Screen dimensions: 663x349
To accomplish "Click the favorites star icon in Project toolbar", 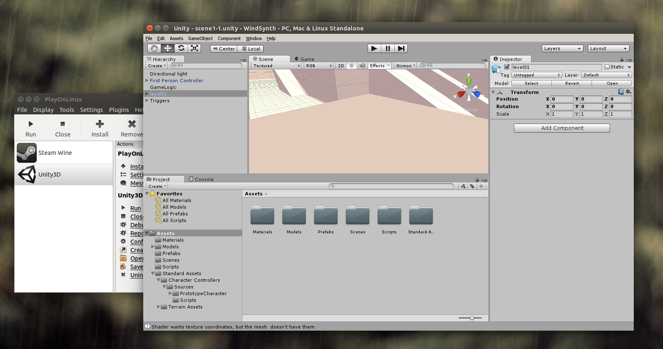I will pyautogui.click(x=481, y=186).
